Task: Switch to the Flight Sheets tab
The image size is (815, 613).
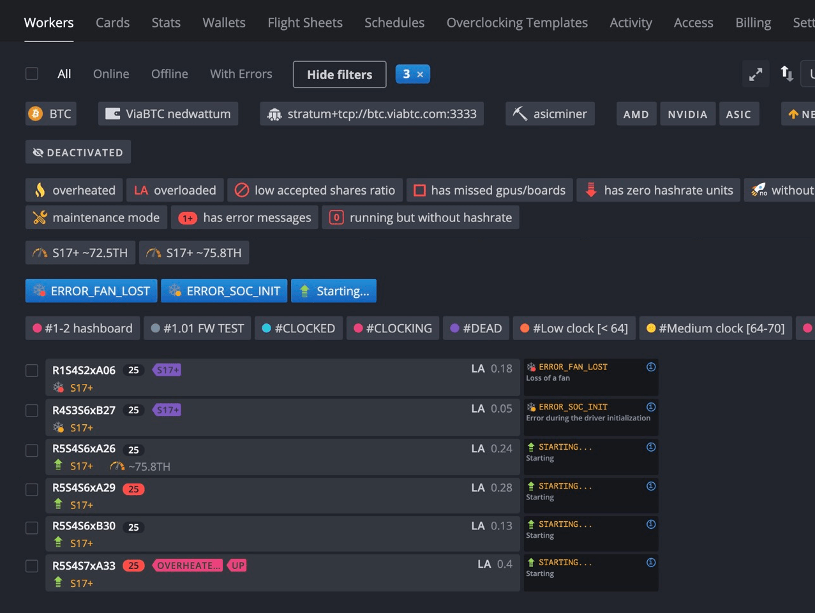Action: (304, 22)
